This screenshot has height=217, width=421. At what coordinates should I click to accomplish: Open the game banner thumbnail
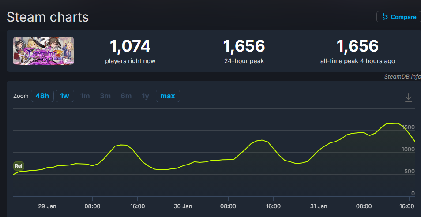pyautogui.click(x=44, y=51)
